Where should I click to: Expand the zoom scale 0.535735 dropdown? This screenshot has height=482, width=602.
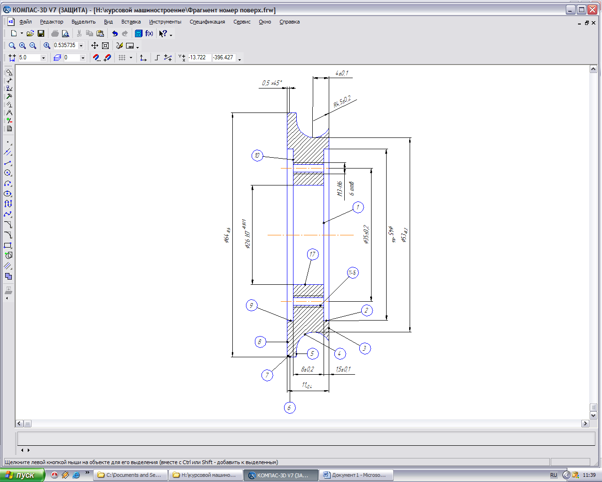(x=81, y=46)
